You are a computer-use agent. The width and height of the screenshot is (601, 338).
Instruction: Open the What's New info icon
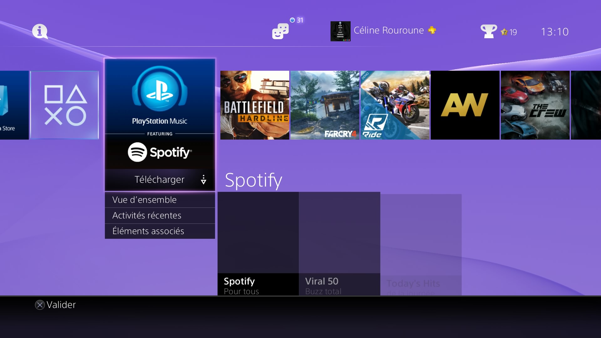(40, 31)
